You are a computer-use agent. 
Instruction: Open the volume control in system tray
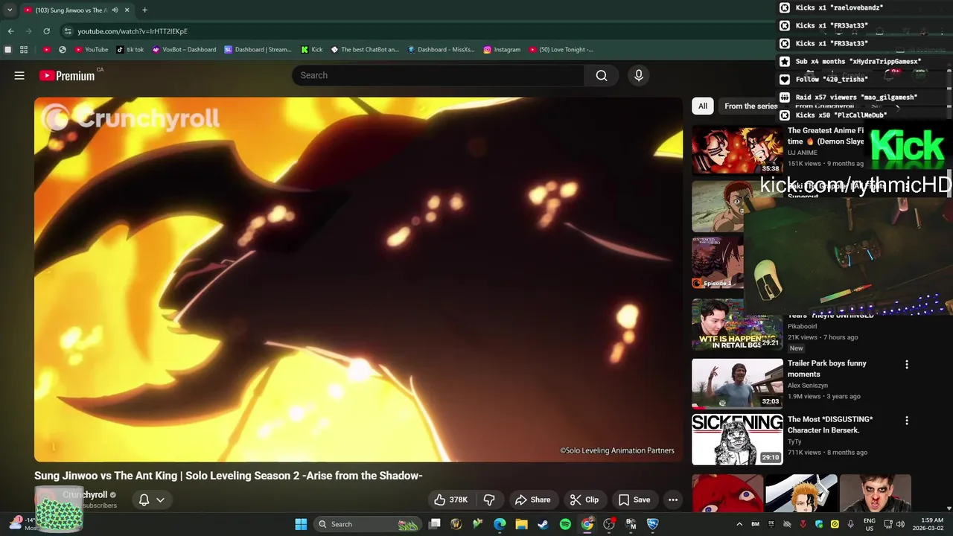pyautogui.click(x=900, y=524)
